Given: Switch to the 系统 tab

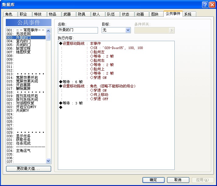Looking at the screenshot, I should click(x=189, y=14).
